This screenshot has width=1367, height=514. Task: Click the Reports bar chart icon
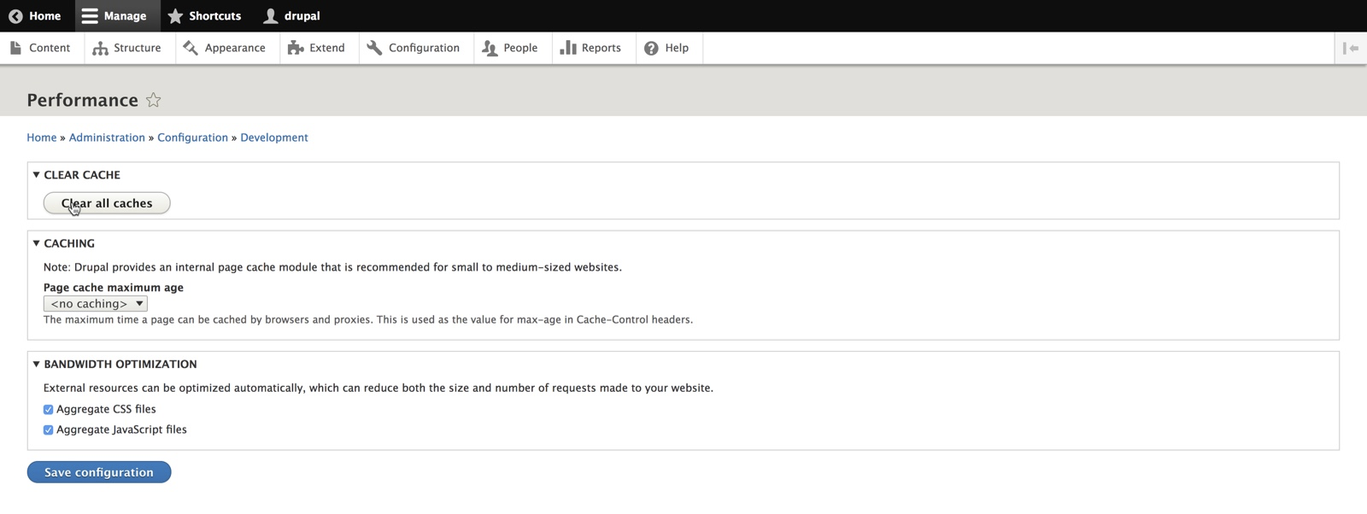567,48
